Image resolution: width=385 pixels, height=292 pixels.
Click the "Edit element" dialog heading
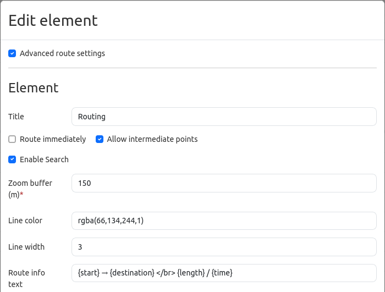53,21
